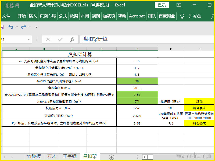Select green cell with value 571

tap(137, 101)
